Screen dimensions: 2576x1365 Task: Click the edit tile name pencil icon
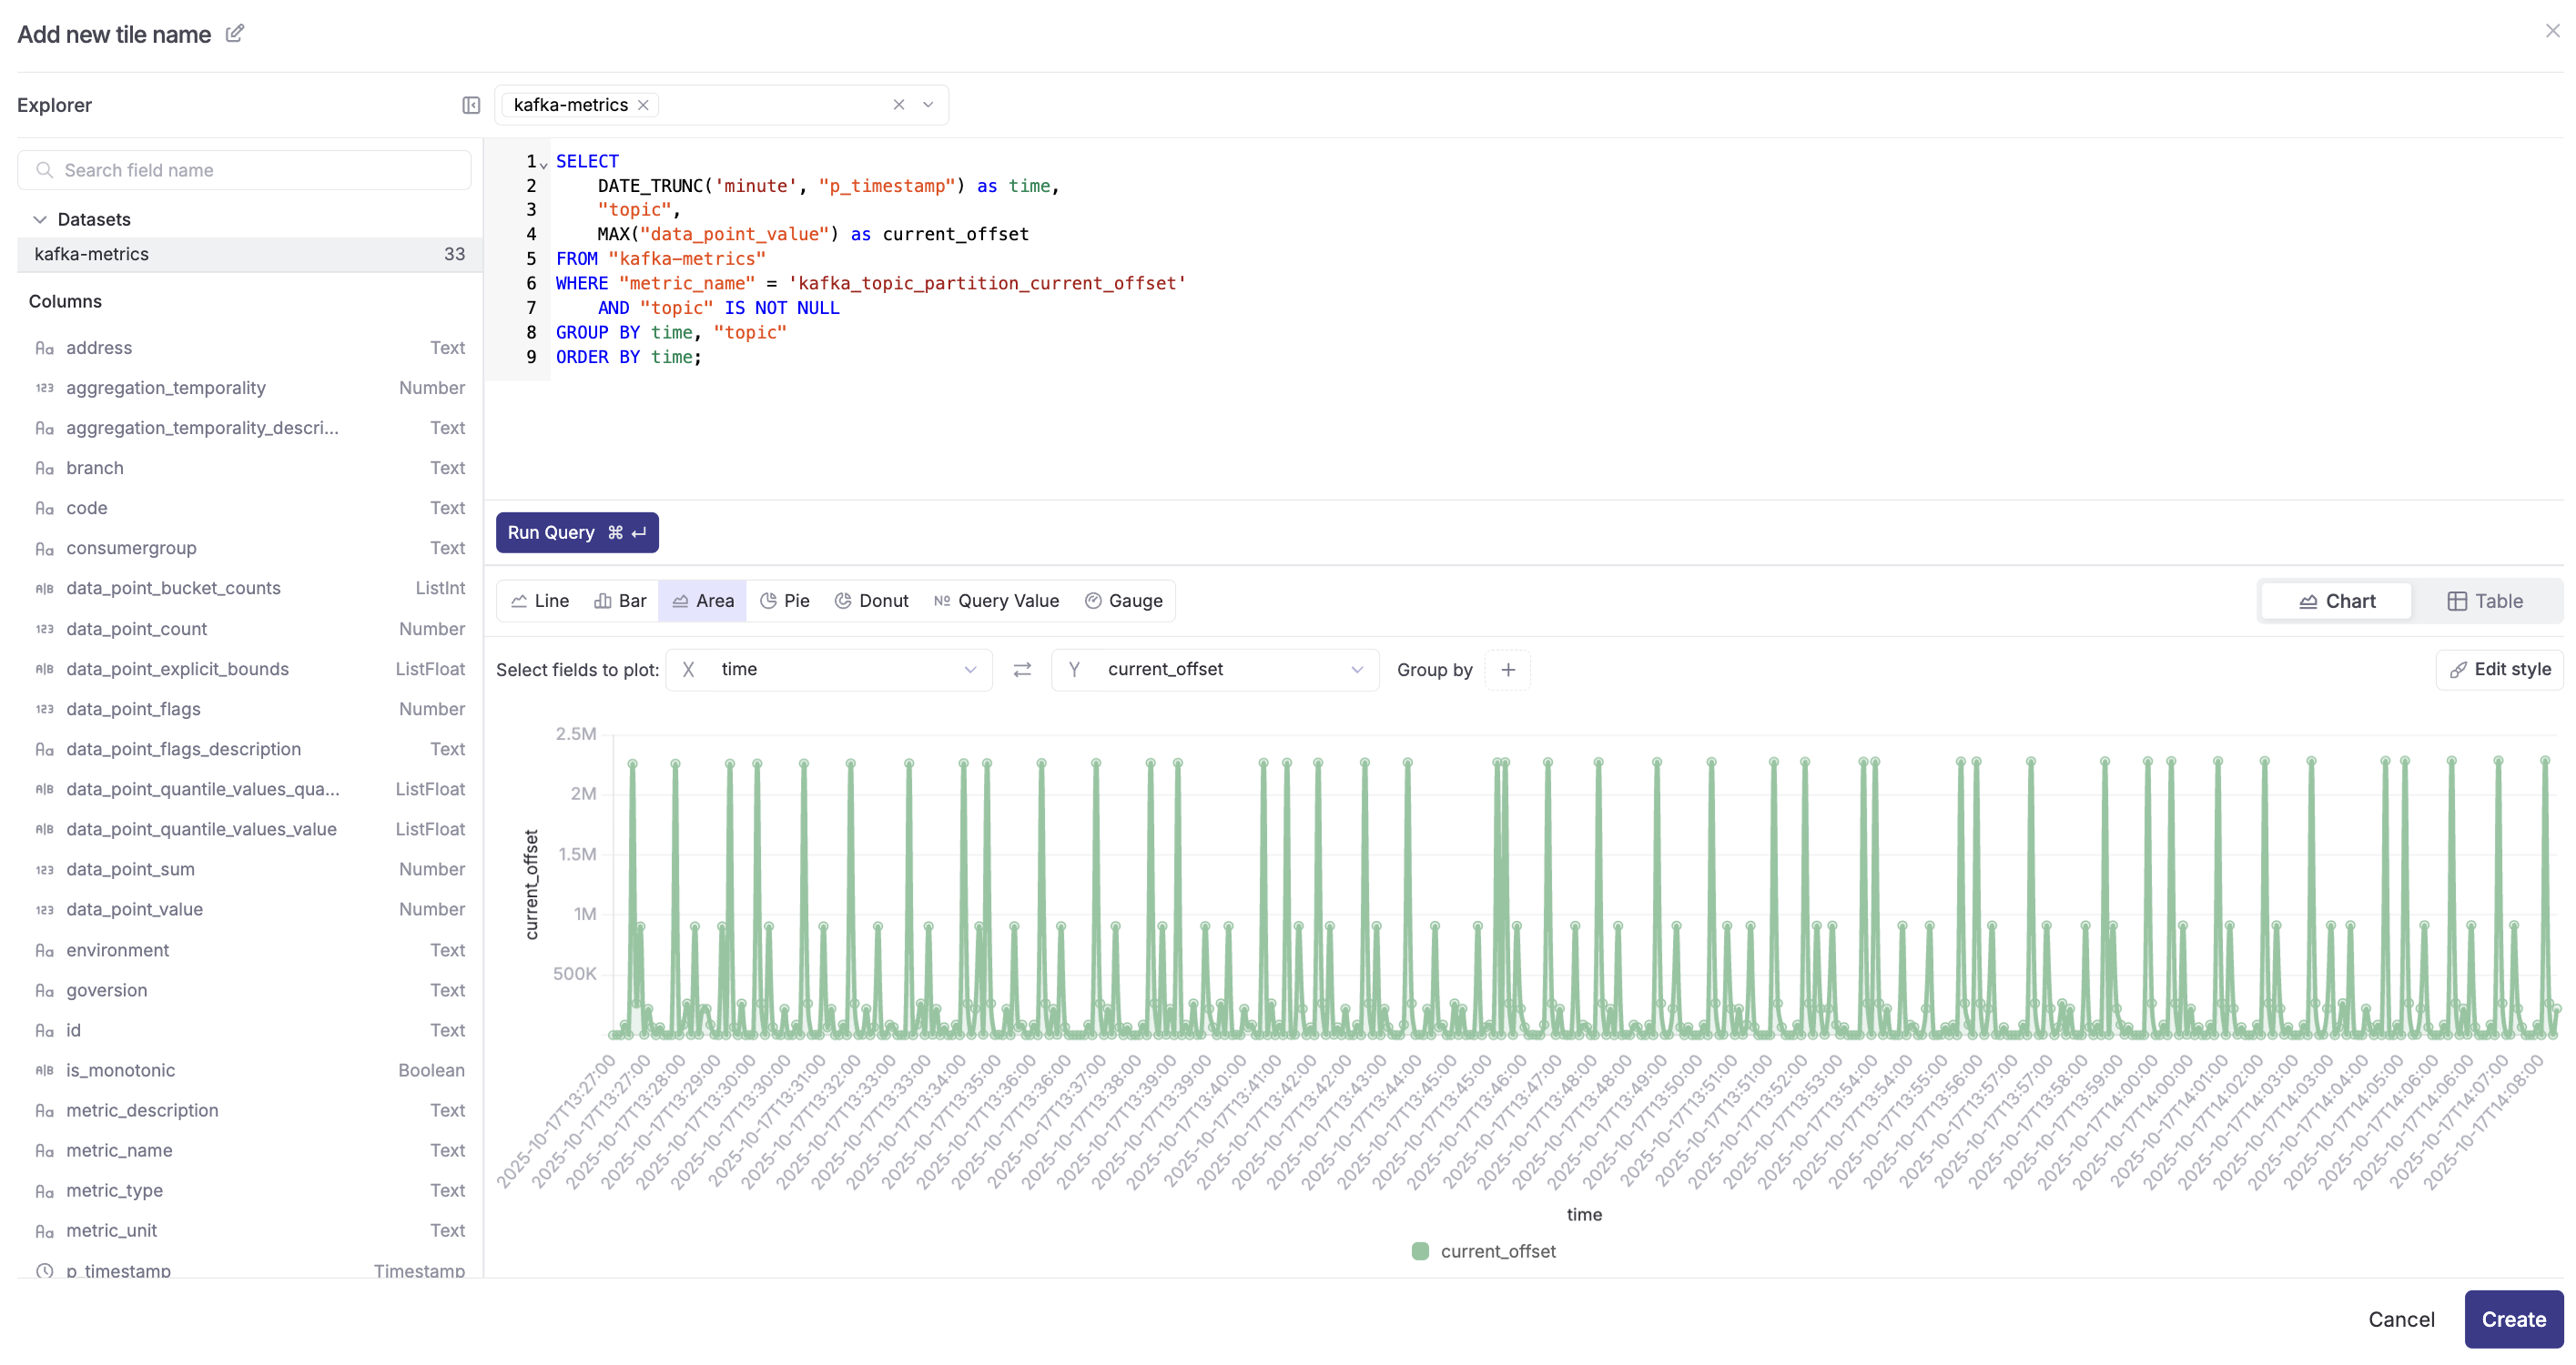coord(234,34)
